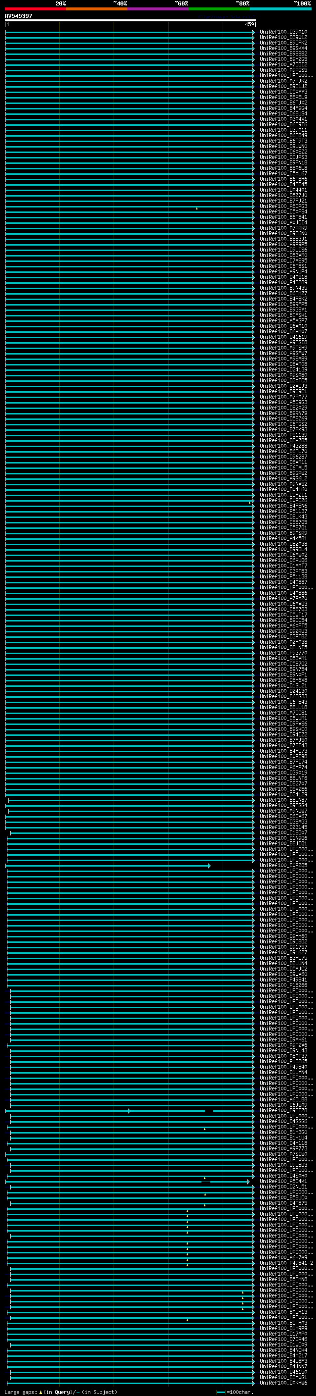Select the UniRef100_P51137 label

click(x=283, y=511)
